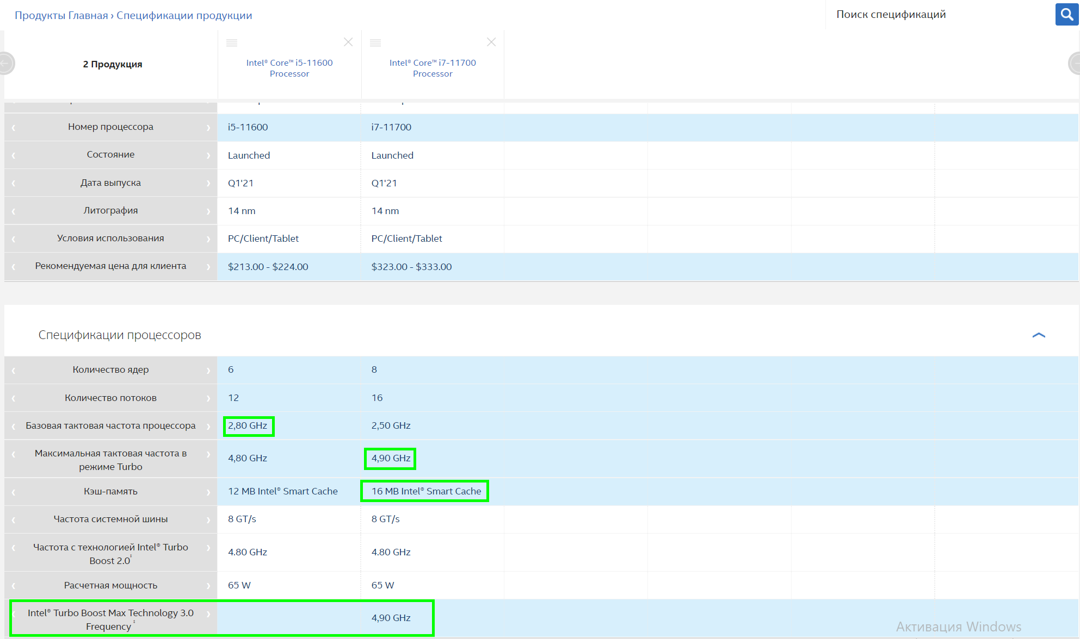Remove the Core i7-11700 column
Screen dimensions: 1080x639
[491, 42]
